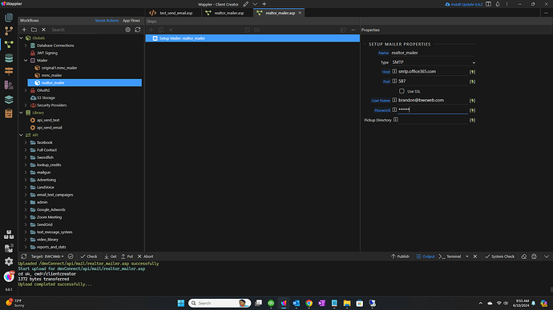553x310 pixels.
Task: Click the Install Update 6.6.2 link
Action: click(464, 4)
